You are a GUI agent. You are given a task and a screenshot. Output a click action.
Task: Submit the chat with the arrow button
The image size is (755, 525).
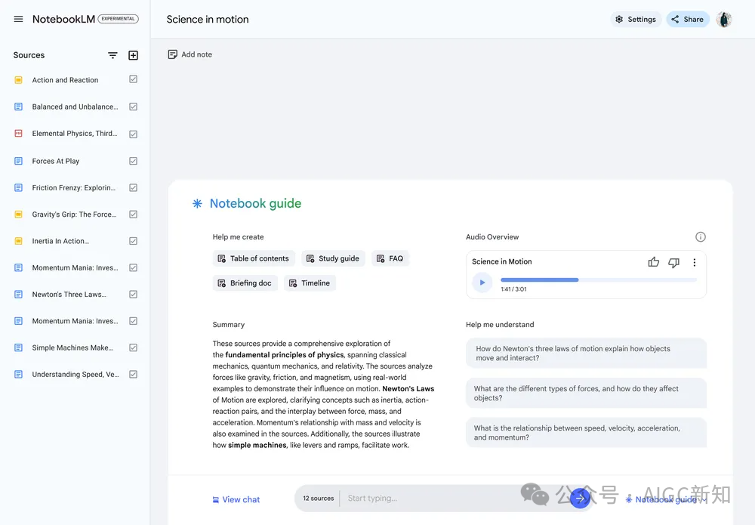pyautogui.click(x=579, y=498)
